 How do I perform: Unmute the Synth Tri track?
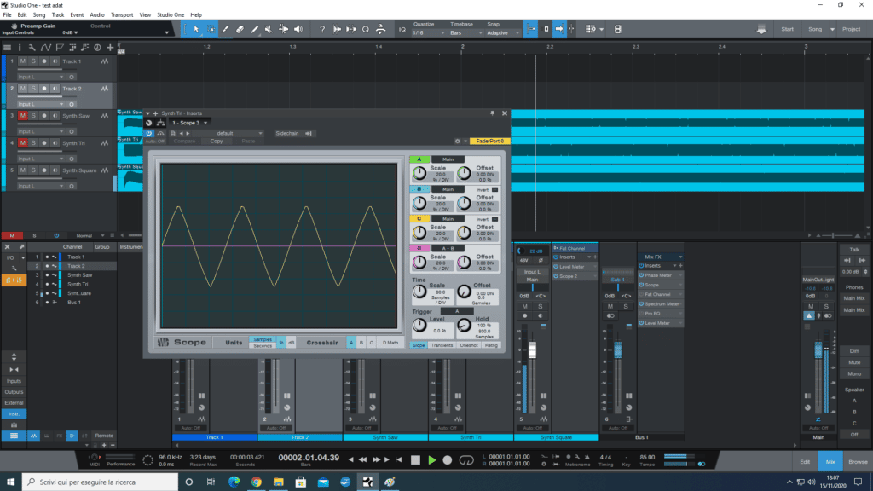point(22,143)
